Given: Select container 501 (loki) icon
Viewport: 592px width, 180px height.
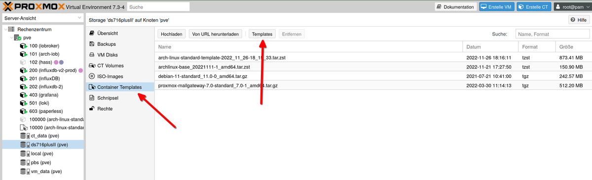Looking at the screenshot, I should [x=23, y=103].
